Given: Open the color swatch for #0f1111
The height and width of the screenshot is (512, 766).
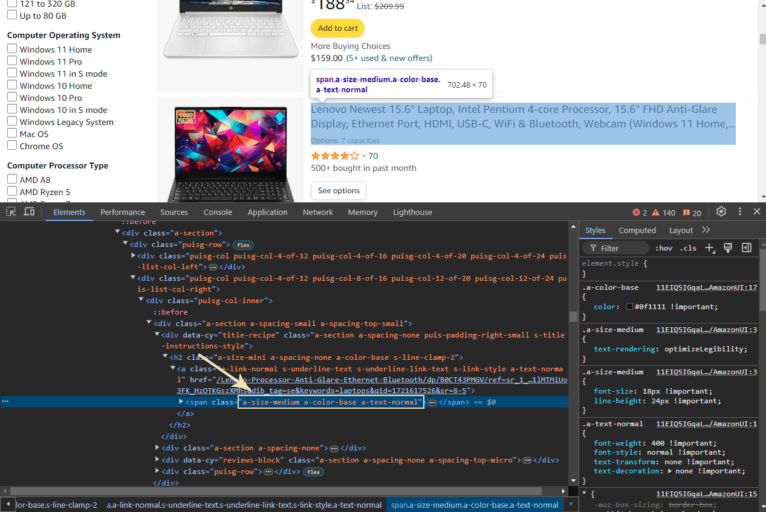Looking at the screenshot, I should pyautogui.click(x=629, y=307).
